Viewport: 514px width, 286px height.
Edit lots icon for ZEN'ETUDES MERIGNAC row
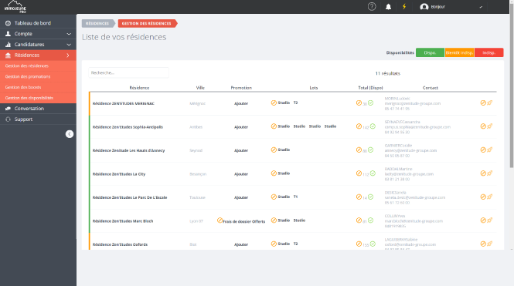pos(274,103)
